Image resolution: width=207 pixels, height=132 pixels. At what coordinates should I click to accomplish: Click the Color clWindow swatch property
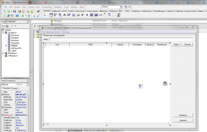click(x=17, y=102)
